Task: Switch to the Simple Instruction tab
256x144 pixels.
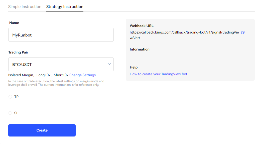Action: coord(25,7)
